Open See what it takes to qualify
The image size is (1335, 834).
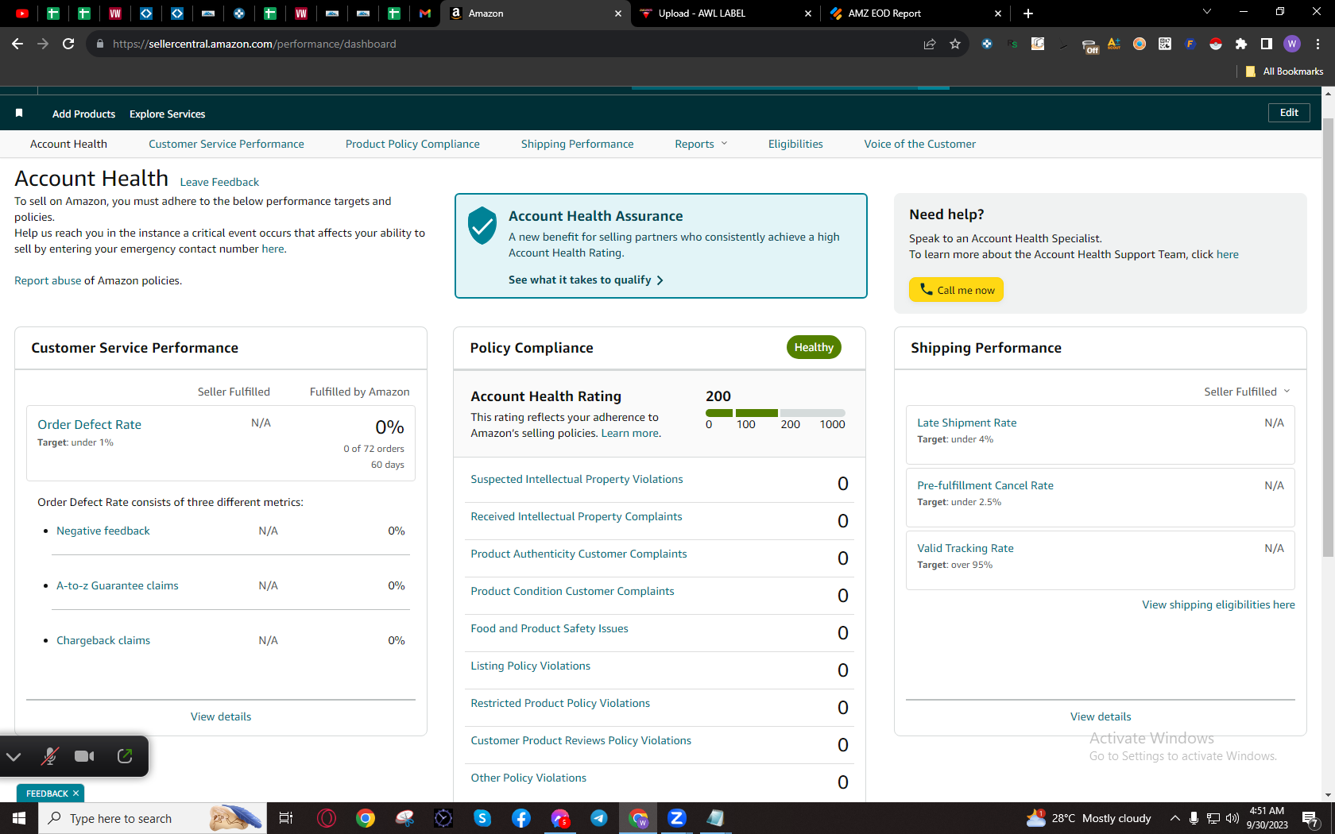click(586, 280)
